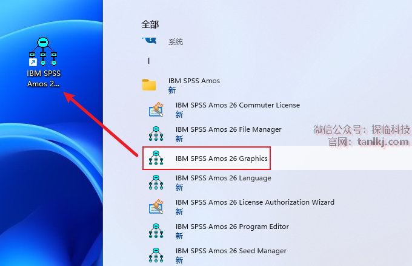Expand the IBM SPSS Amos folder entry
Screen dimensions: 412x266
(194, 81)
